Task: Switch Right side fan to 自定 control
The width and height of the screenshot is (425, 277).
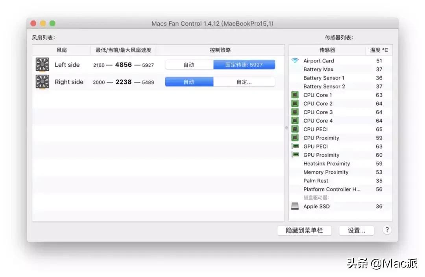Action: 244,82
